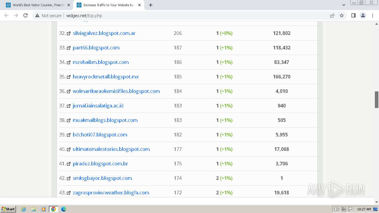379x213 pixels.
Task: Click external link icon beside zagrosprovincweather.blogfa.com
Action: tap(69, 193)
